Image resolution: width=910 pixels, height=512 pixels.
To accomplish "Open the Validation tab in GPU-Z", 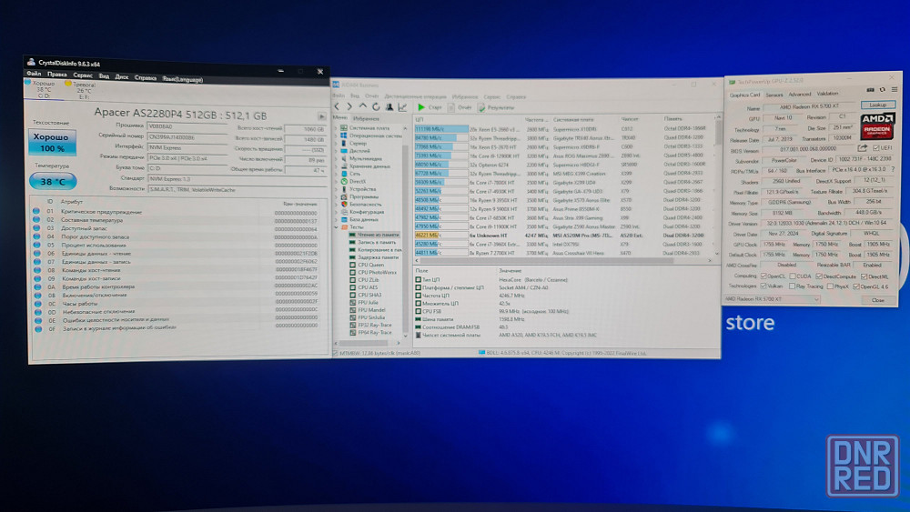I will click(x=827, y=94).
